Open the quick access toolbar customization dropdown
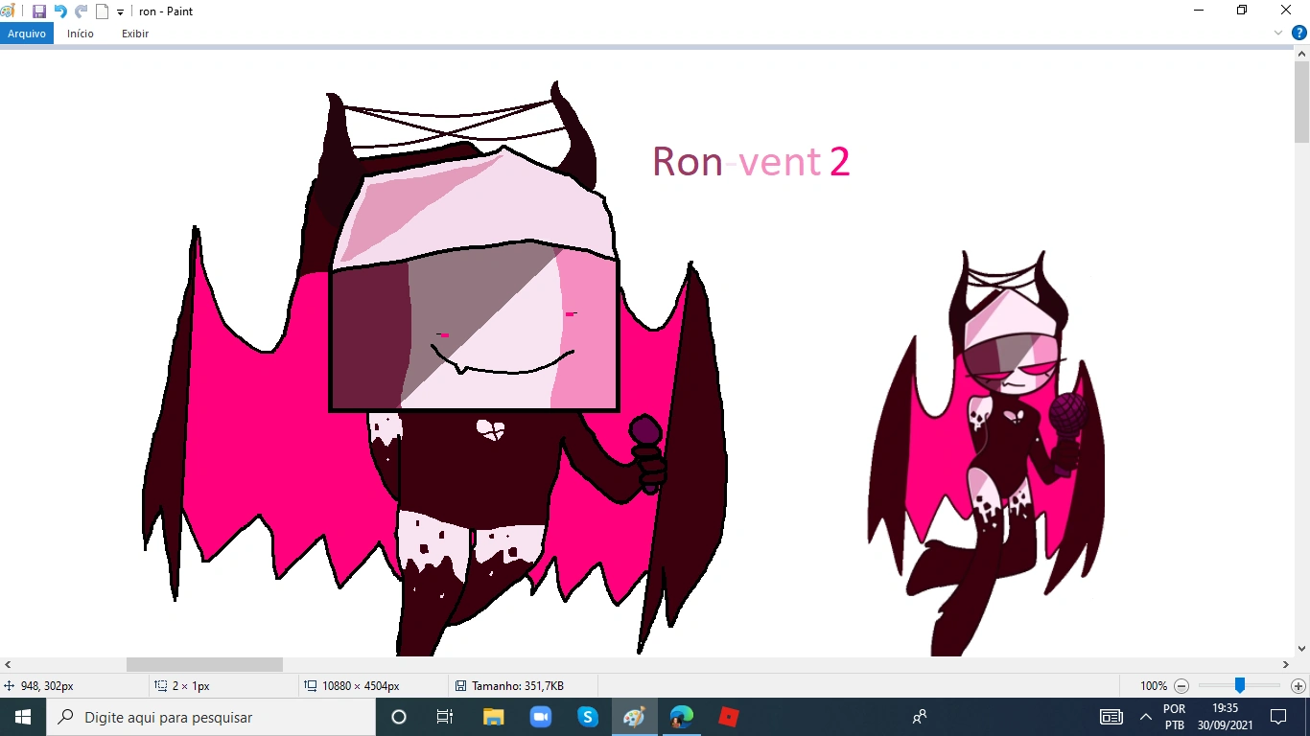Viewport: 1310px width, 736px height. click(x=118, y=11)
